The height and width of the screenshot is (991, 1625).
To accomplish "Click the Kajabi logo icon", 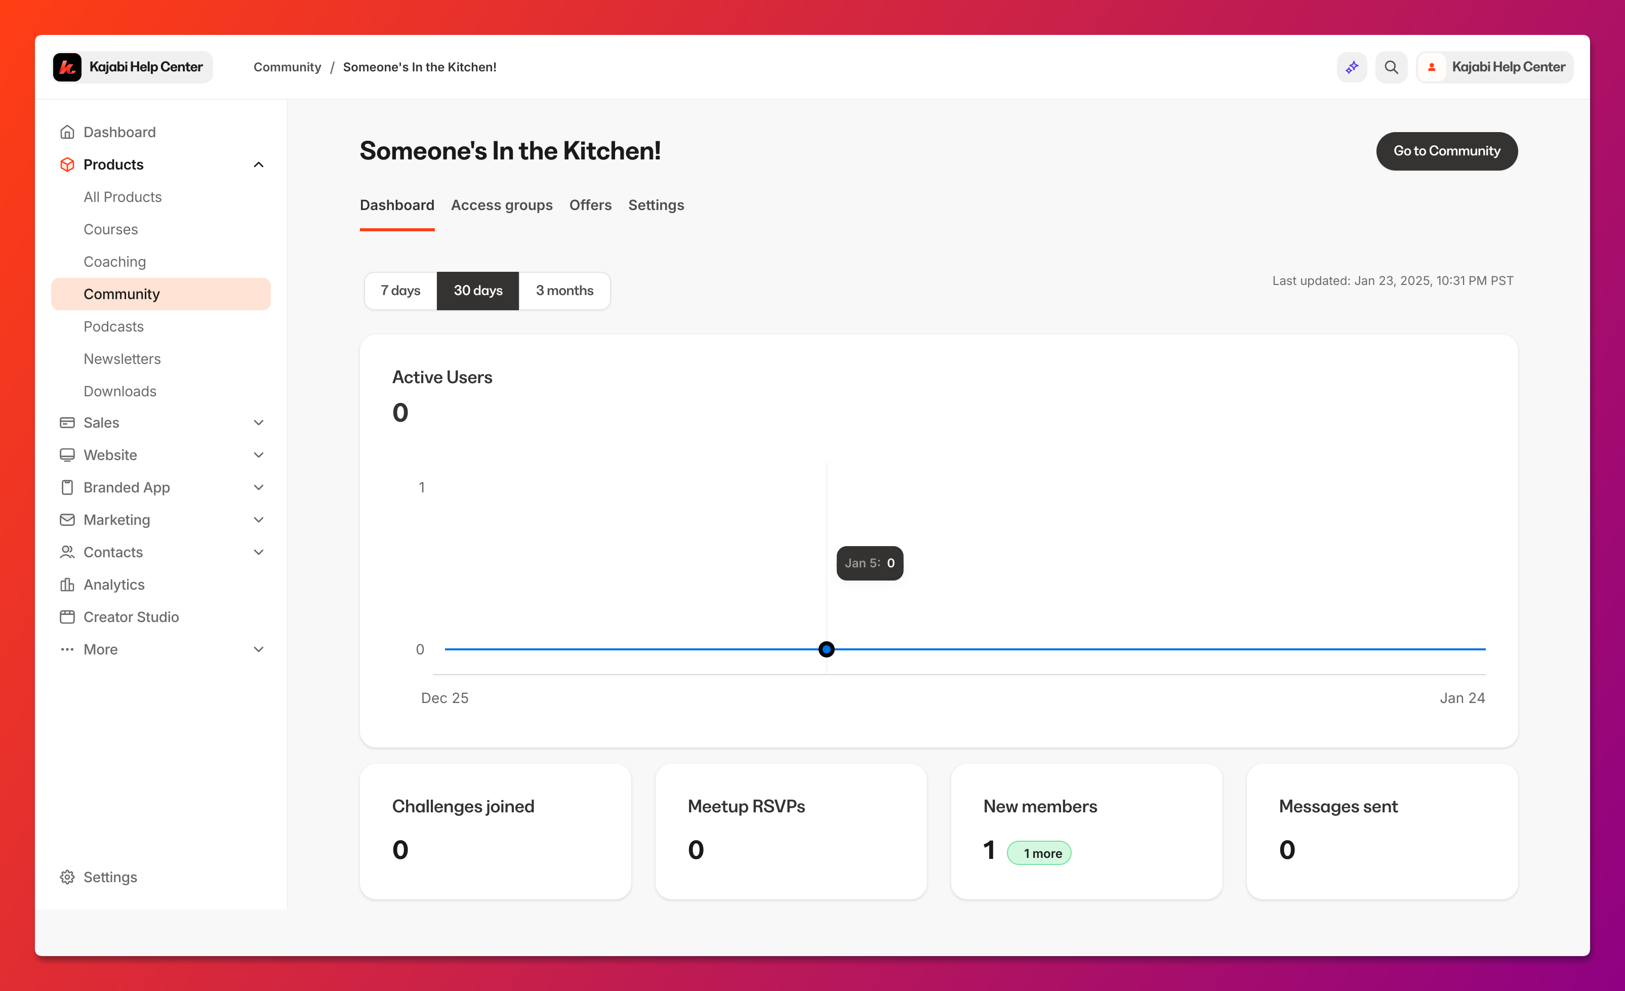I will tap(67, 67).
